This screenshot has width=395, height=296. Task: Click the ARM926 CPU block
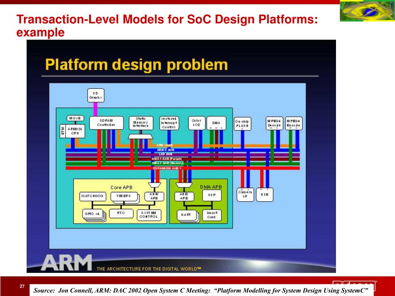[75, 131]
